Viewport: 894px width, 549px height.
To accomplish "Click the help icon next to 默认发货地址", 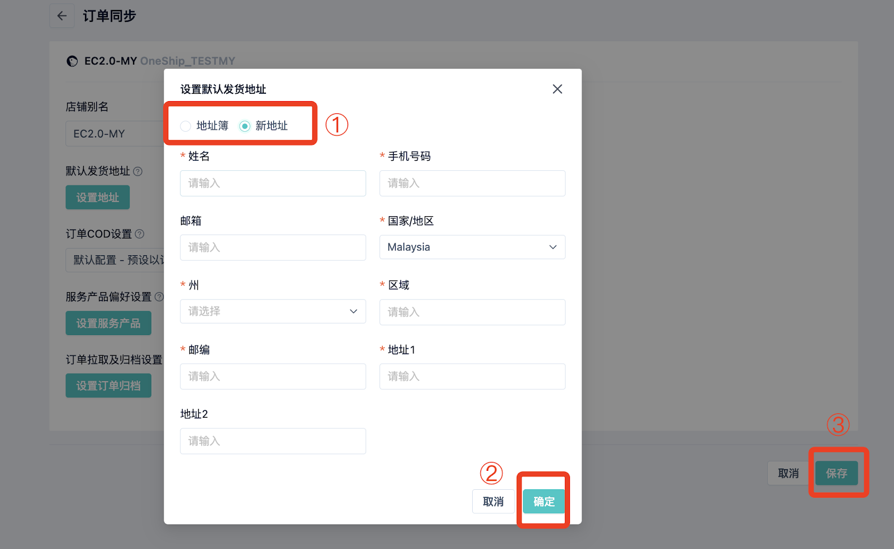I will coord(138,171).
